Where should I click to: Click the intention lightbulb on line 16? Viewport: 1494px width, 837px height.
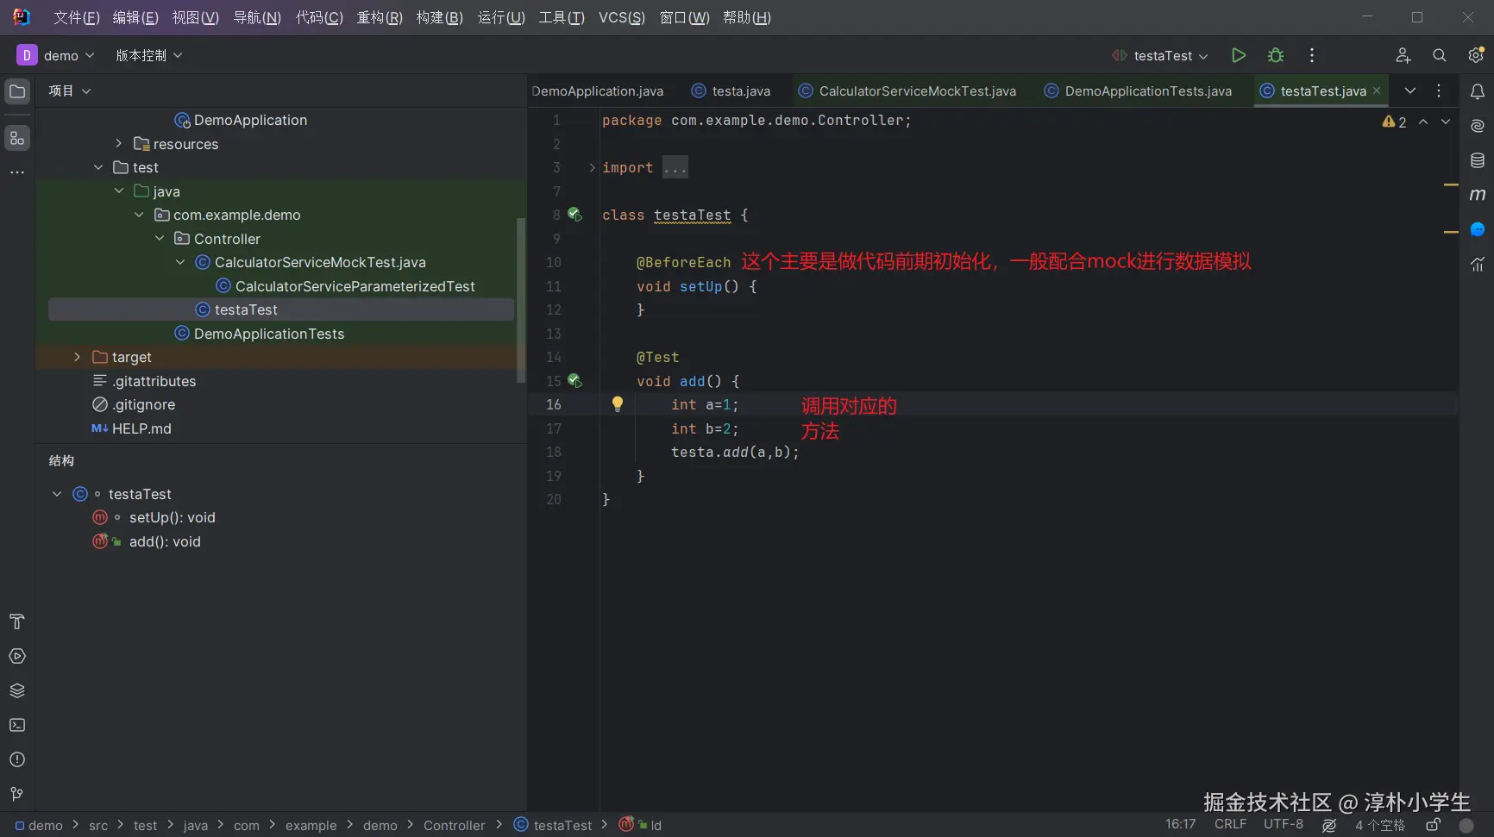pyautogui.click(x=618, y=403)
